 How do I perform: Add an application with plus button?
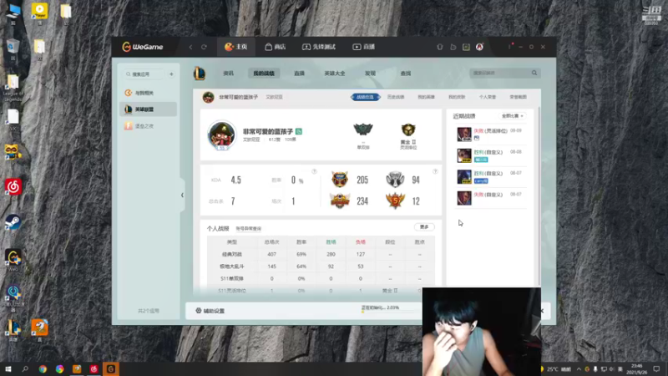(x=172, y=74)
